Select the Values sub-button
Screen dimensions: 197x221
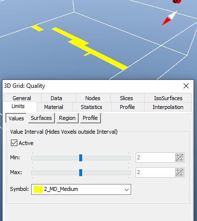[x=16, y=118]
